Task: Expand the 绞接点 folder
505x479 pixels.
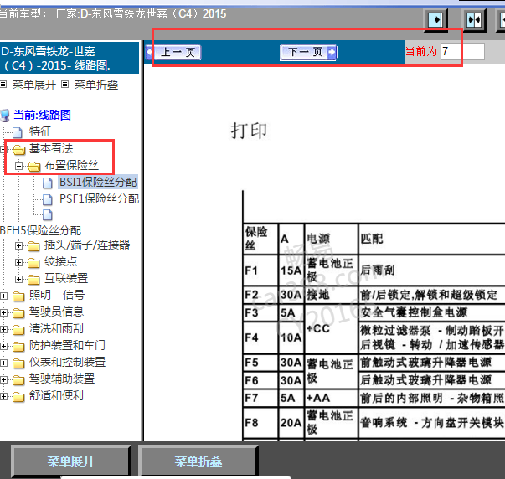Action: coord(18,263)
